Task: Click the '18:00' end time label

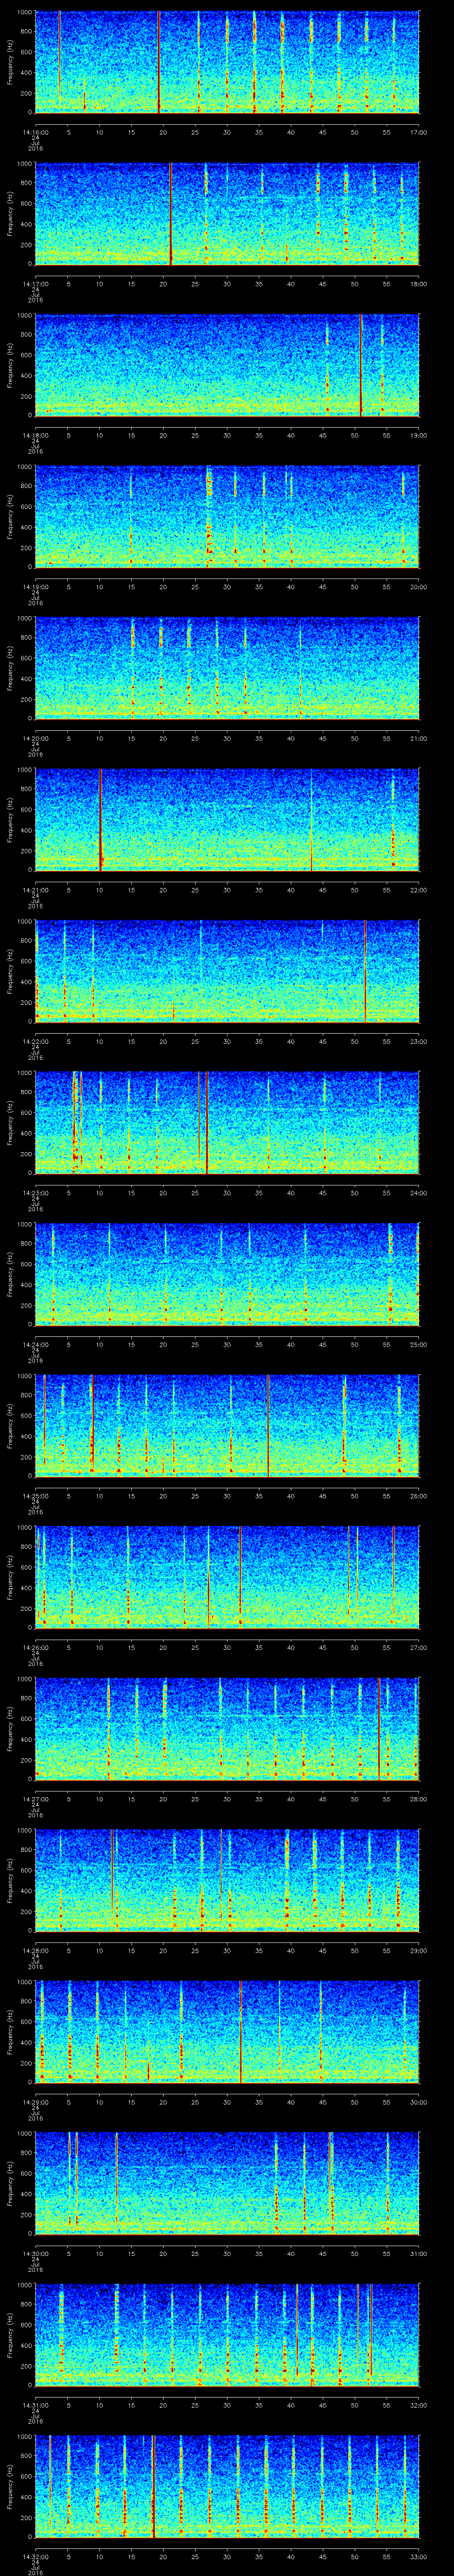Action: coord(418,284)
